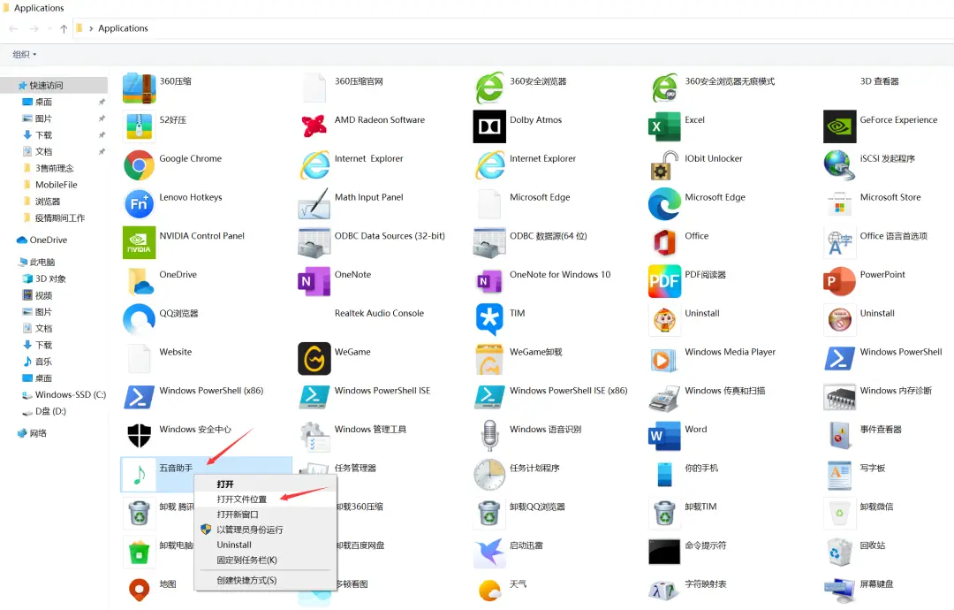Click the Math Input Panel icon
This screenshot has height=610, width=954.
314,204
